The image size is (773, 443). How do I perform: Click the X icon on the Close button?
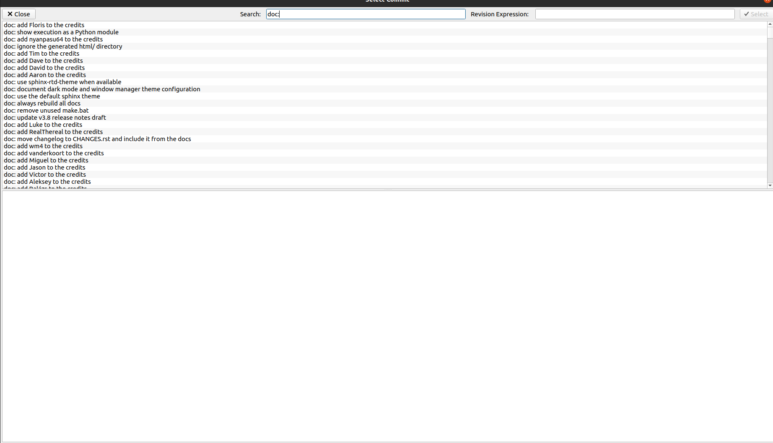(x=10, y=14)
